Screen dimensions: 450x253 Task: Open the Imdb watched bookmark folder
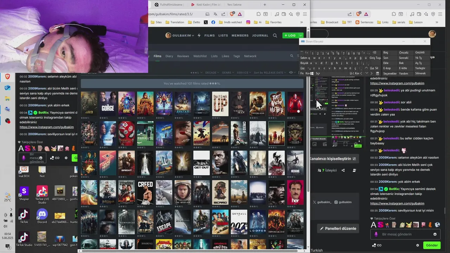point(230,22)
